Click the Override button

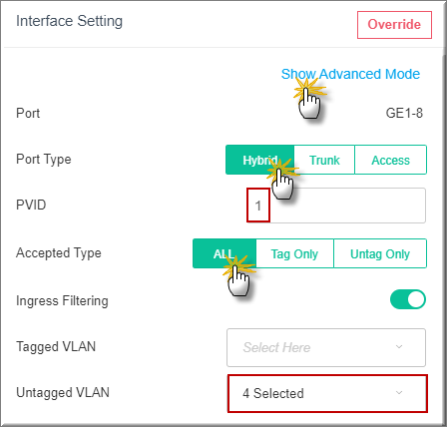(394, 25)
